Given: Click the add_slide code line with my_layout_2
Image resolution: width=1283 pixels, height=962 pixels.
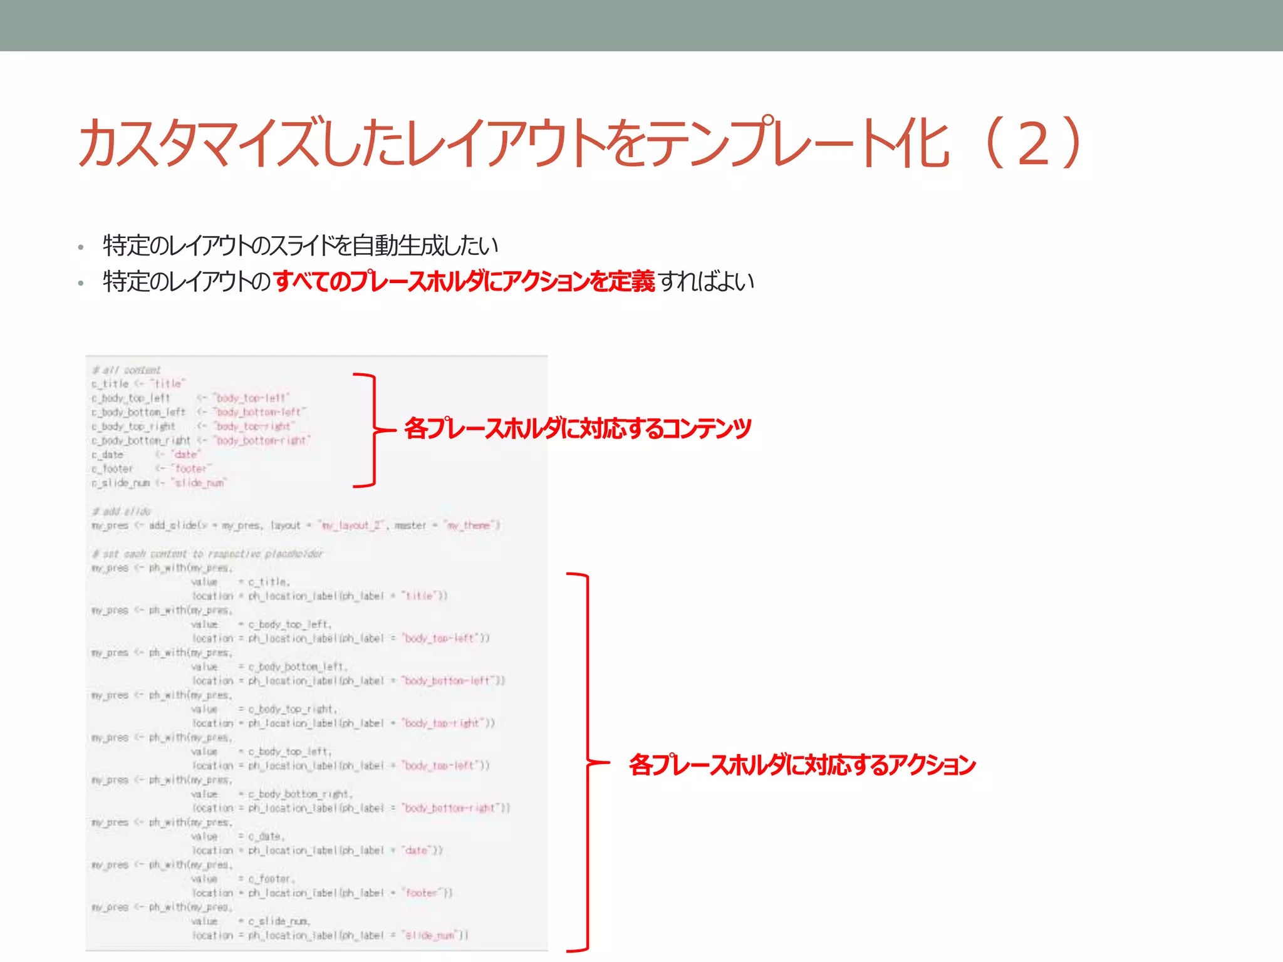Looking at the screenshot, I should (296, 525).
